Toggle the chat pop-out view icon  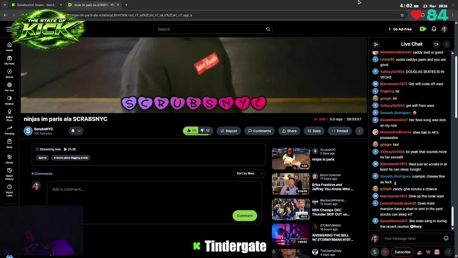point(436,44)
